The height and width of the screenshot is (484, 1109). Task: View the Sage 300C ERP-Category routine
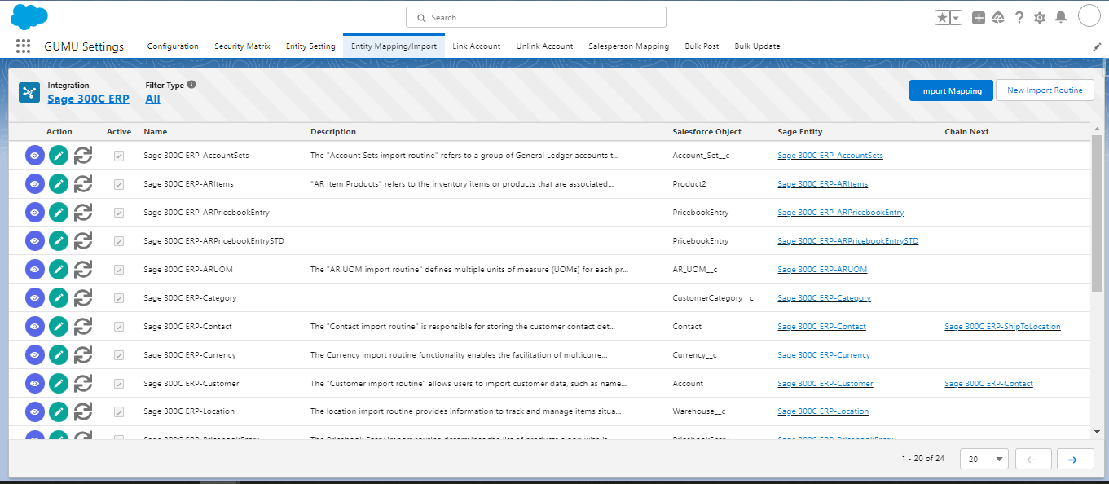click(x=34, y=298)
